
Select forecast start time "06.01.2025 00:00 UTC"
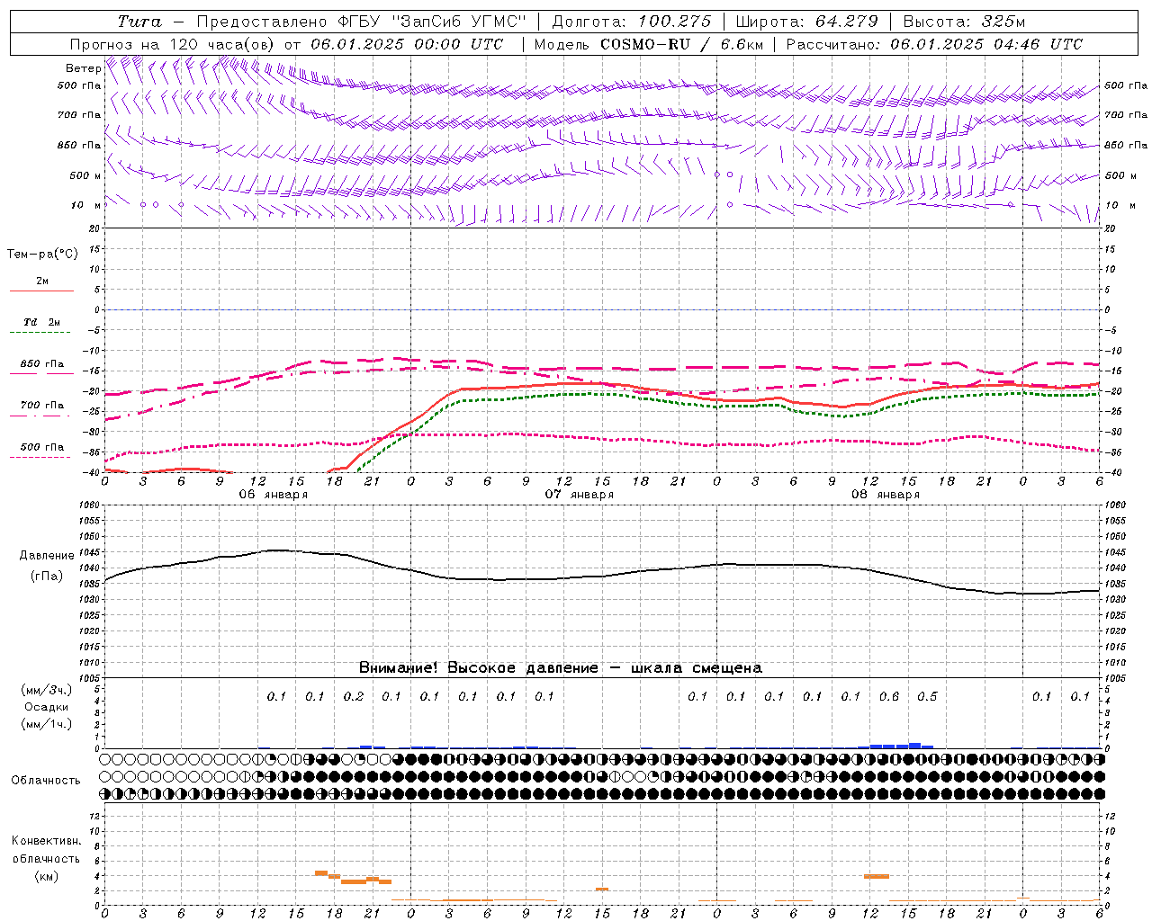tap(407, 44)
